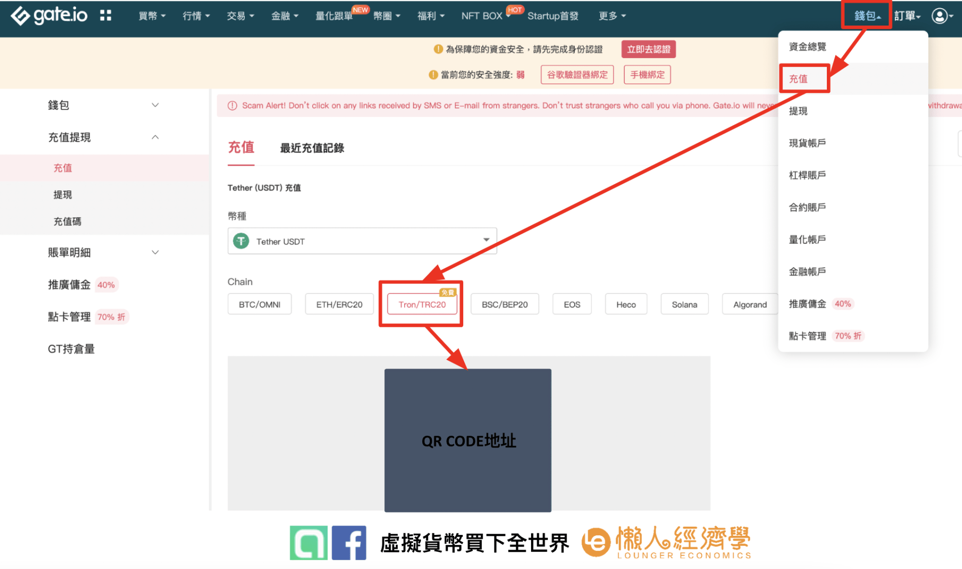Screen dimensions: 962x569
Task: Open 充值 in the left sidebar
Action: click(105, 168)
